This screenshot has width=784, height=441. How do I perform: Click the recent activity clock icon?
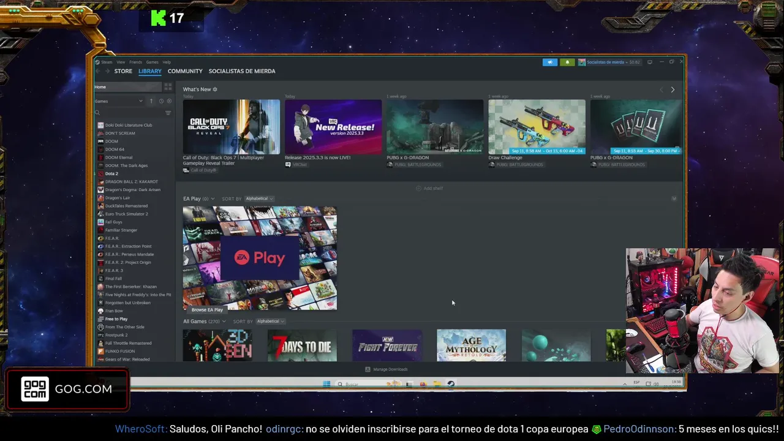point(161,101)
